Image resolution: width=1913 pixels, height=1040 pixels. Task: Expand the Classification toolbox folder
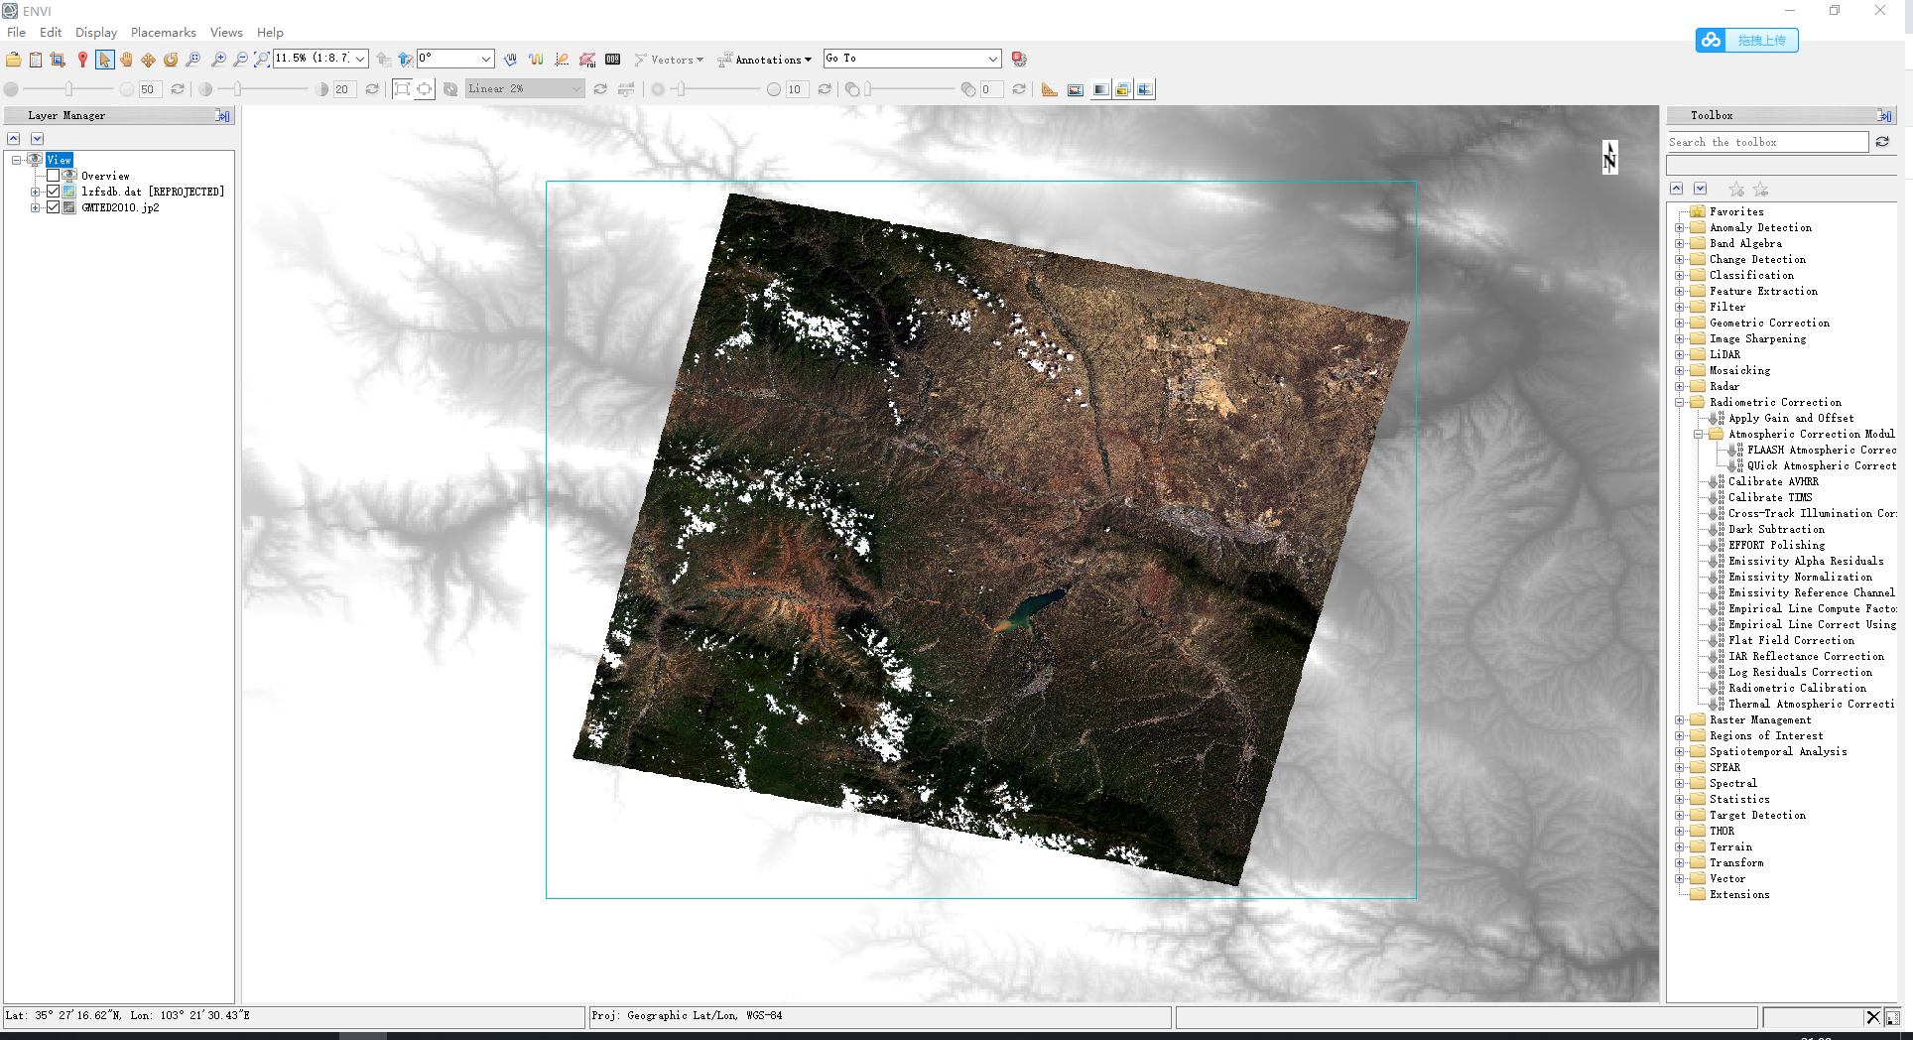1679,275
